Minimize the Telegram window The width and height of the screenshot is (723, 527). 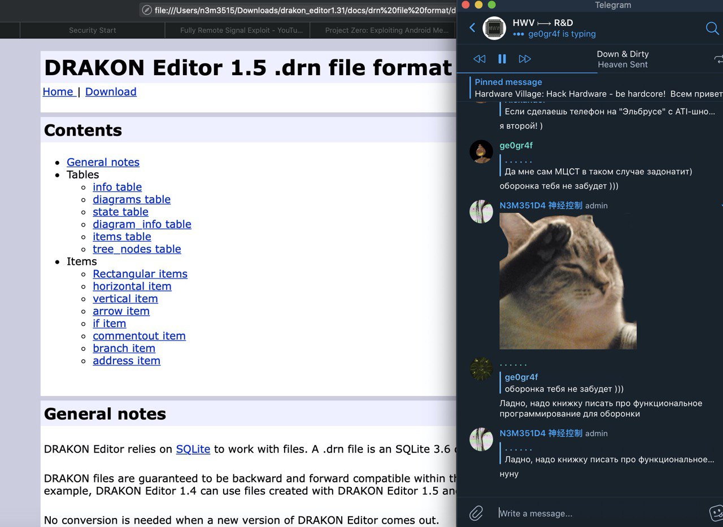coord(478,5)
